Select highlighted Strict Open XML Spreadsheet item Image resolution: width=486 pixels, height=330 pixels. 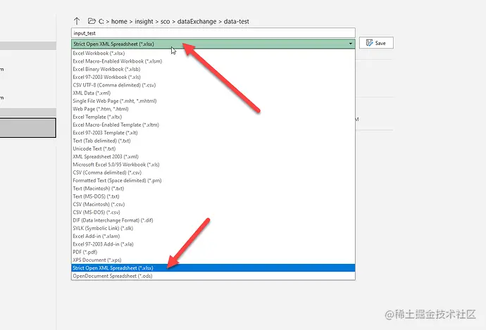point(213,268)
